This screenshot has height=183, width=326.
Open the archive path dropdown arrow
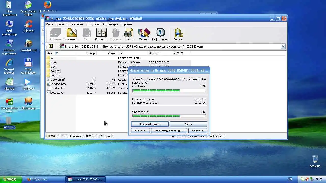pos(283,46)
